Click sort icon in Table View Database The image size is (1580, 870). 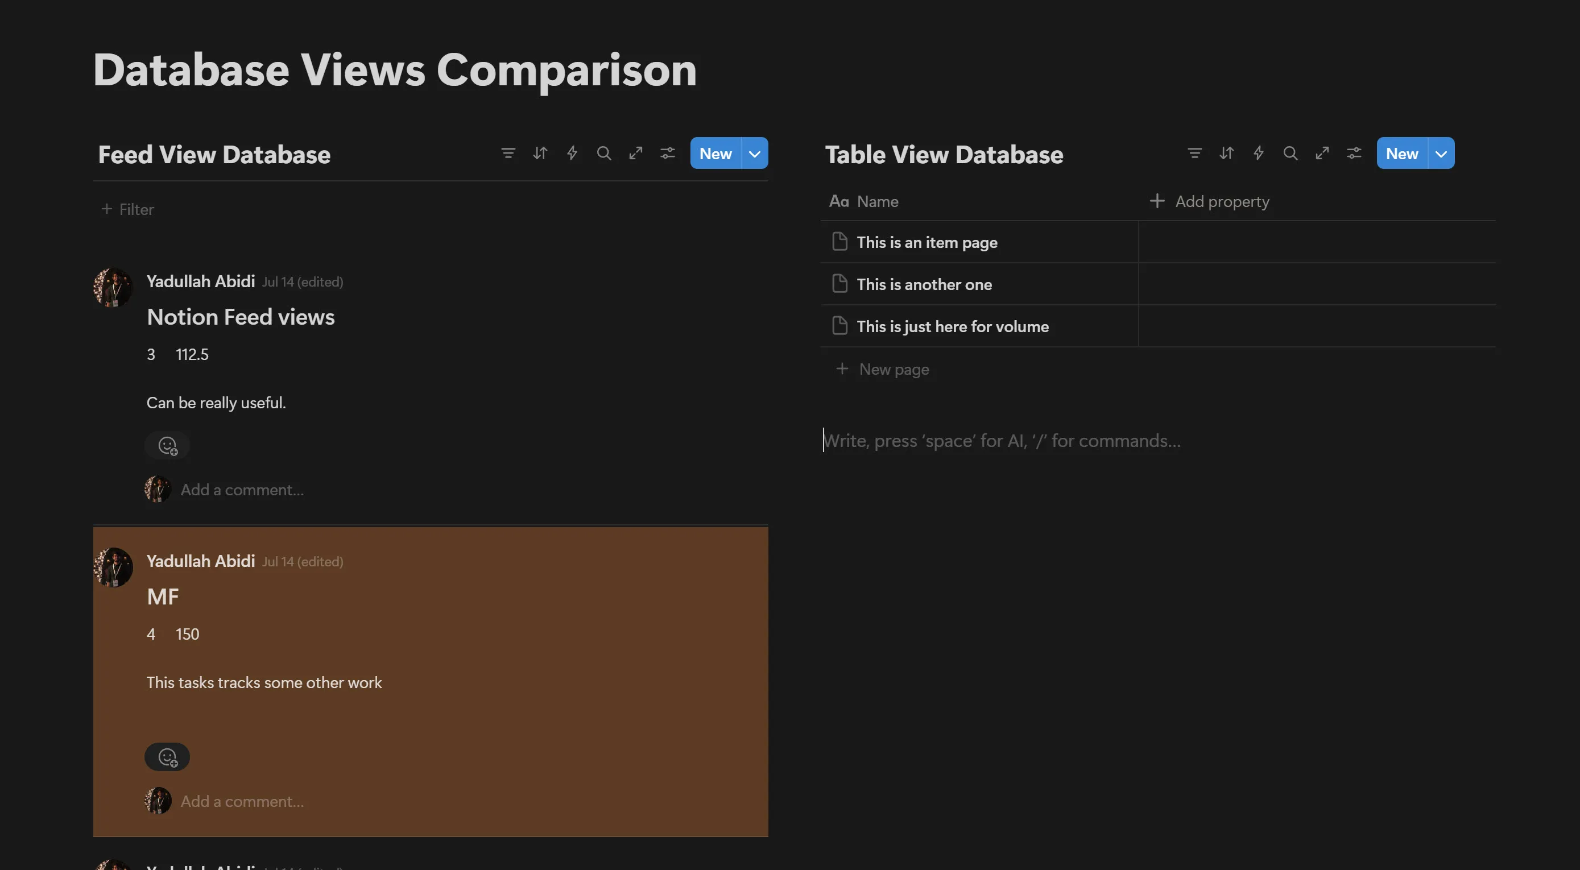click(1226, 154)
